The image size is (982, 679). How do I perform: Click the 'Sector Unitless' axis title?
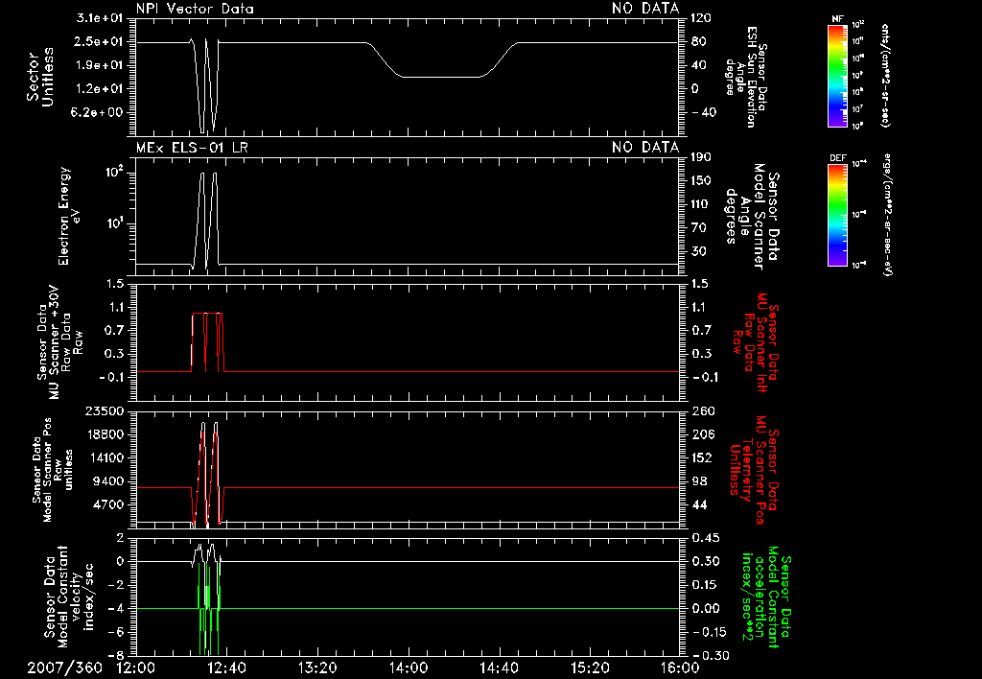40,77
